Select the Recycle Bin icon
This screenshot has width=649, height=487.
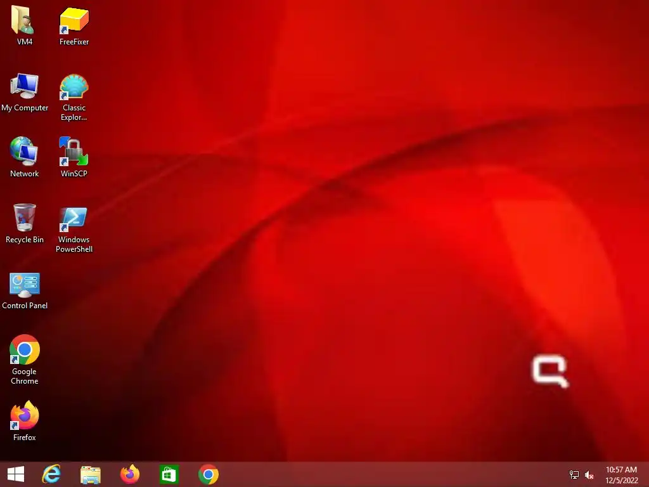coord(25,218)
